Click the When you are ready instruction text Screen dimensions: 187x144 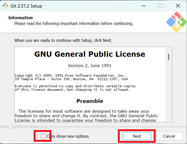pyautogui.click(x=63, y=40)
